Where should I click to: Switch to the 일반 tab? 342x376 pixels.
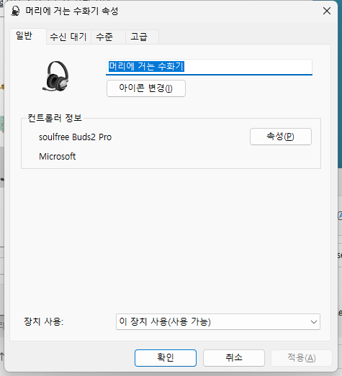[x=28, y=36]
